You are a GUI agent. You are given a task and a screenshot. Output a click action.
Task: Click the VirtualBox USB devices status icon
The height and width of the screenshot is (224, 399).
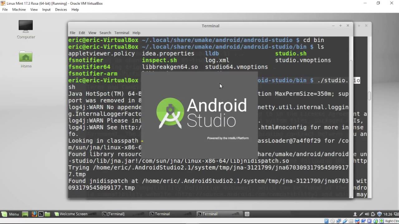(x=345, y=221)
